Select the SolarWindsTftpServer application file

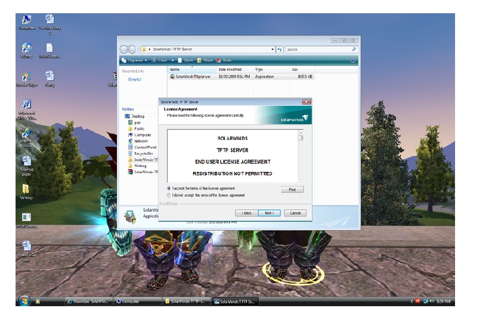(191, 77)
